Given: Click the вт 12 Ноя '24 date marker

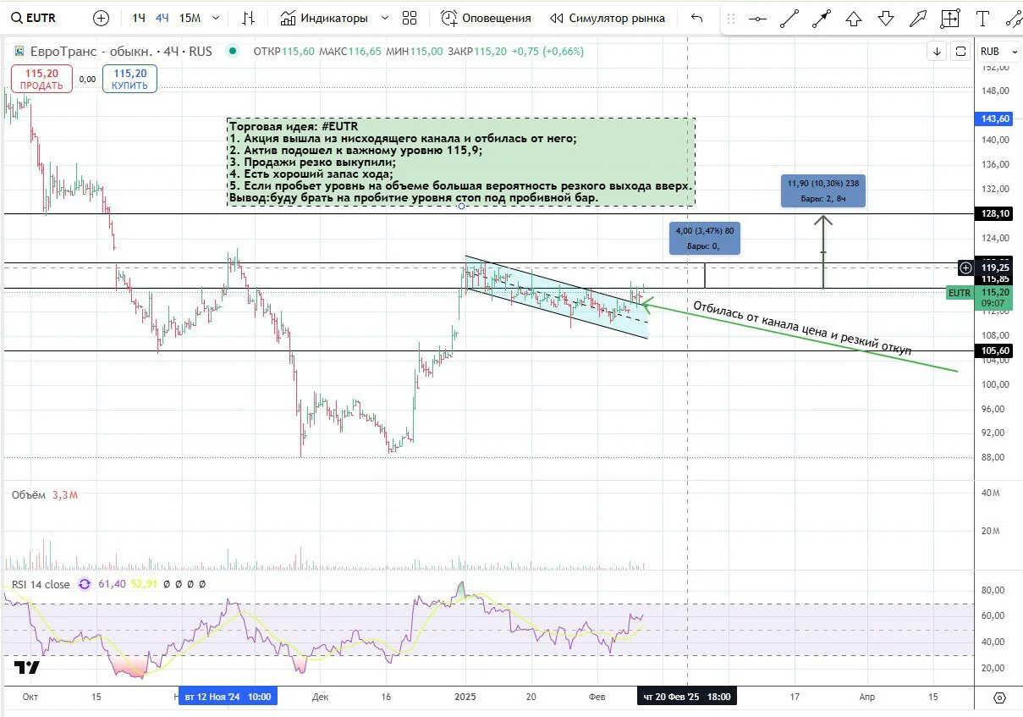Looking at the screenshot, I should point(228,697).
